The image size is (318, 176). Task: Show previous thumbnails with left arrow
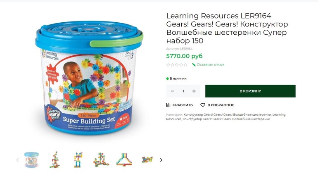coord(17,160)
